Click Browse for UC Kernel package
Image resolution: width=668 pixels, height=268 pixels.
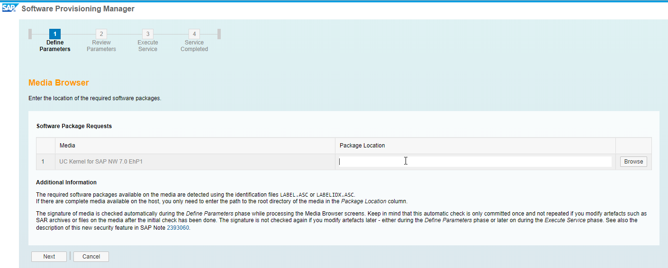tap(633, 162)
